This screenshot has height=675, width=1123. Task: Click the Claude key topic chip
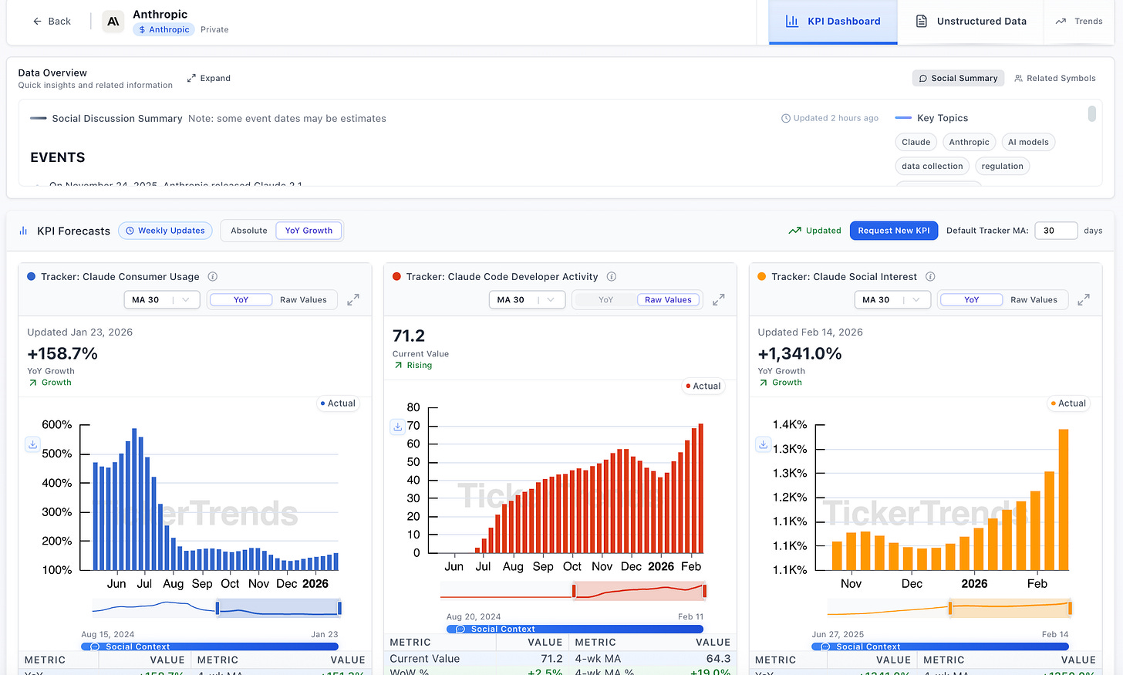pyautogui.click(x=916, y=142)
